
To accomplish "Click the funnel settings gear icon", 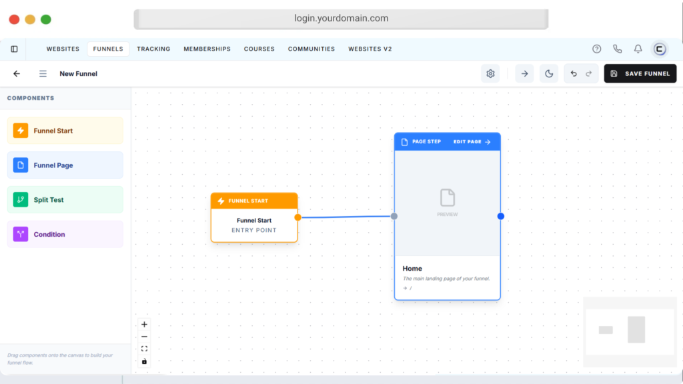I will [490, 74].
